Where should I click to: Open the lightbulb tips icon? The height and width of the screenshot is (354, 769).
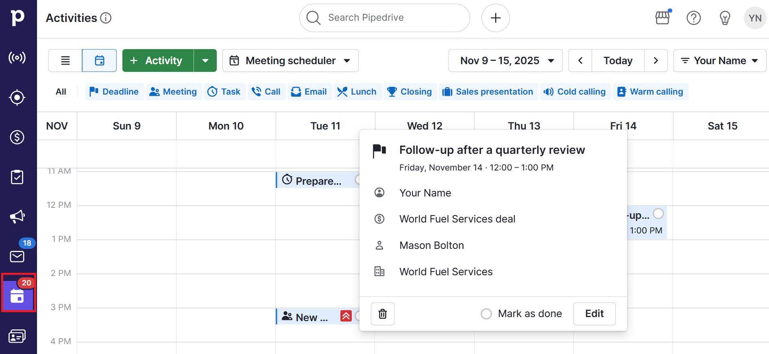(725, 18)
